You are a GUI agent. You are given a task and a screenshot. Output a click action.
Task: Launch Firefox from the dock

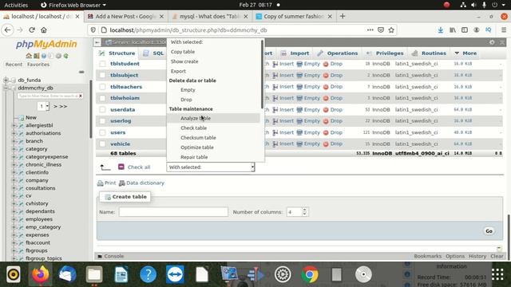[41, 274]
